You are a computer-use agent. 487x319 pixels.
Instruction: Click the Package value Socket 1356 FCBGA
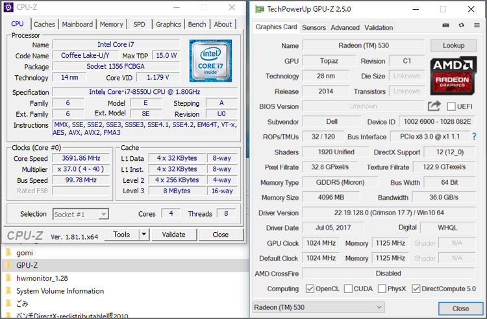(116, 66)
